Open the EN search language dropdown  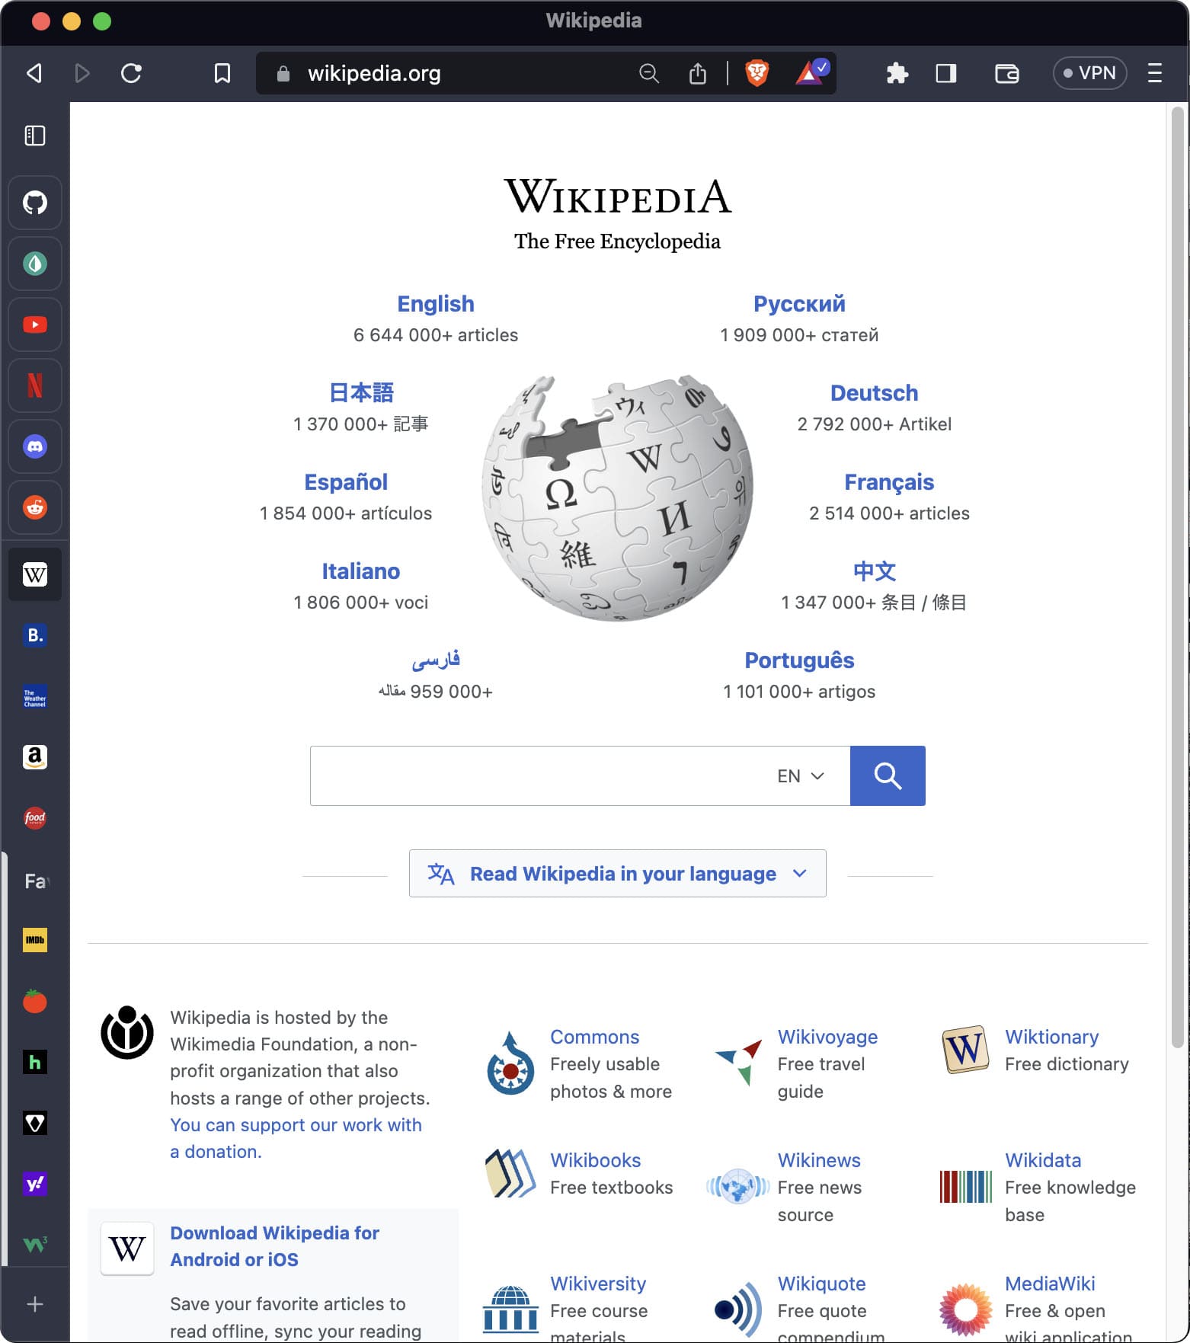tap(801, 775)
